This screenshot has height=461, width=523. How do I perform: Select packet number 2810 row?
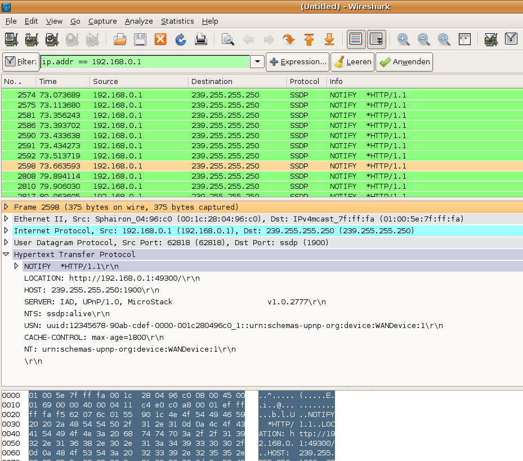point(262,187)
